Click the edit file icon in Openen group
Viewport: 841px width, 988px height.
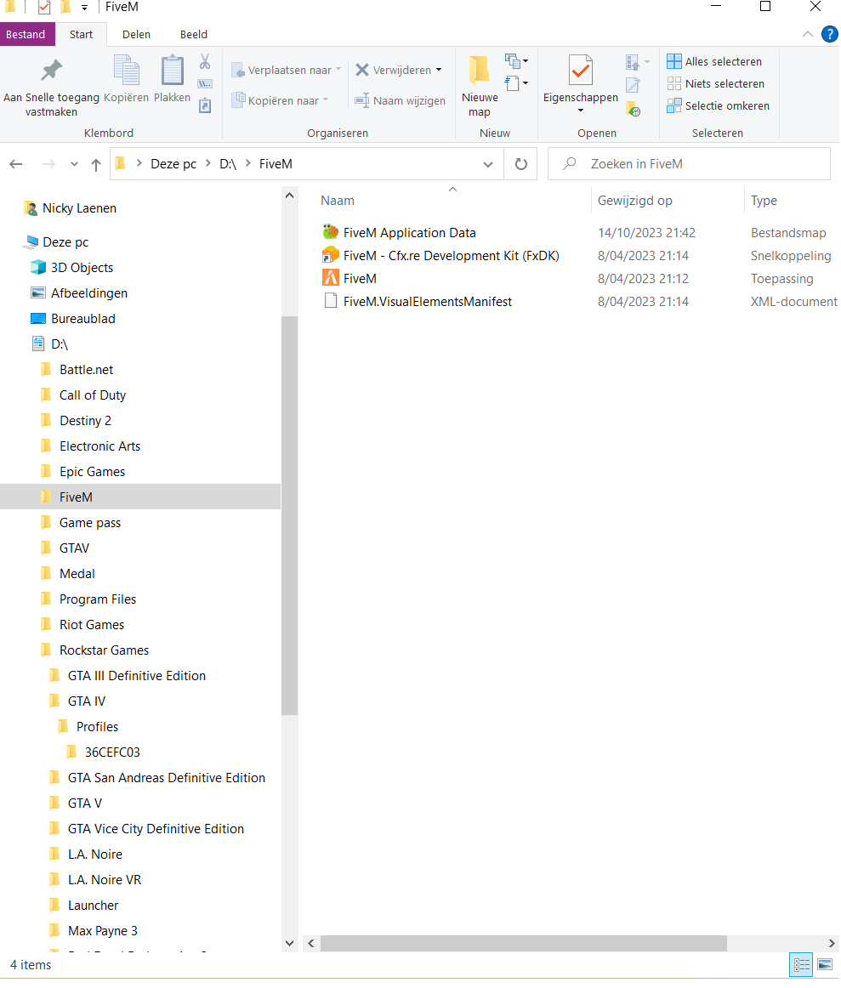[634, 84]
